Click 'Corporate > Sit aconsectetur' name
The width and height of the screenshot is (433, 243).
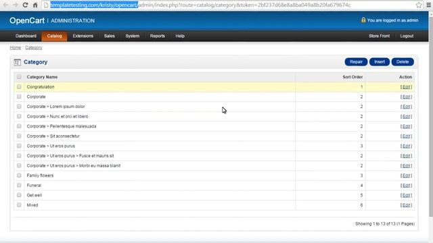click(x=53, y=136)
